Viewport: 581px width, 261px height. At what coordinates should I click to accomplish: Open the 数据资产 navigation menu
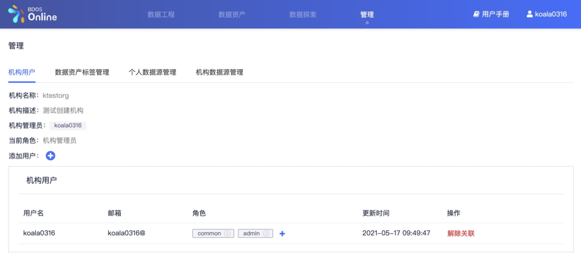[x=231, y=14]
